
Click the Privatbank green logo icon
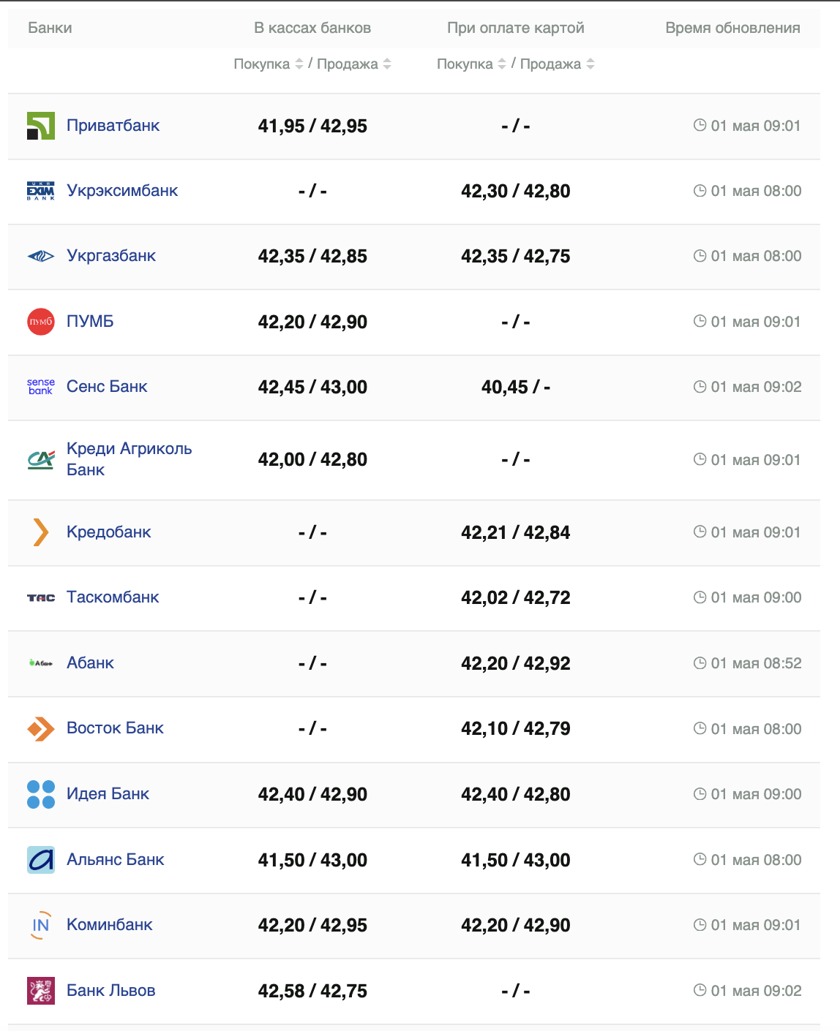41,126
